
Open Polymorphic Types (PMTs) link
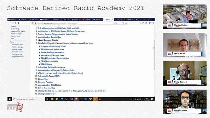49,76
